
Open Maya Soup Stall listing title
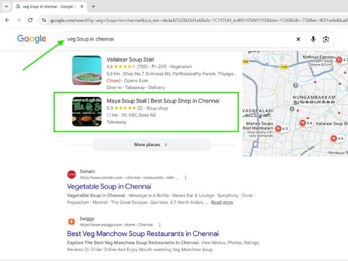(x=163, y=101)
